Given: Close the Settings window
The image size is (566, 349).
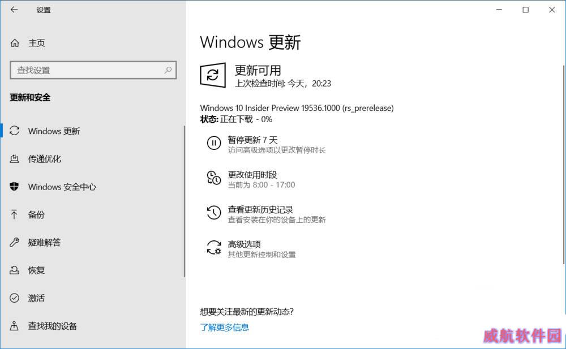Looking at the screenshot, I should pyautogui.click(x=552, y=10).
